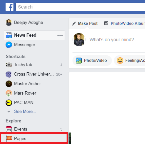Open TechyTab: shortcut

[24, 65]
